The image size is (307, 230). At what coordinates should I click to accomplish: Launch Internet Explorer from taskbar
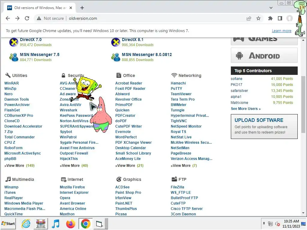point(26,223)
